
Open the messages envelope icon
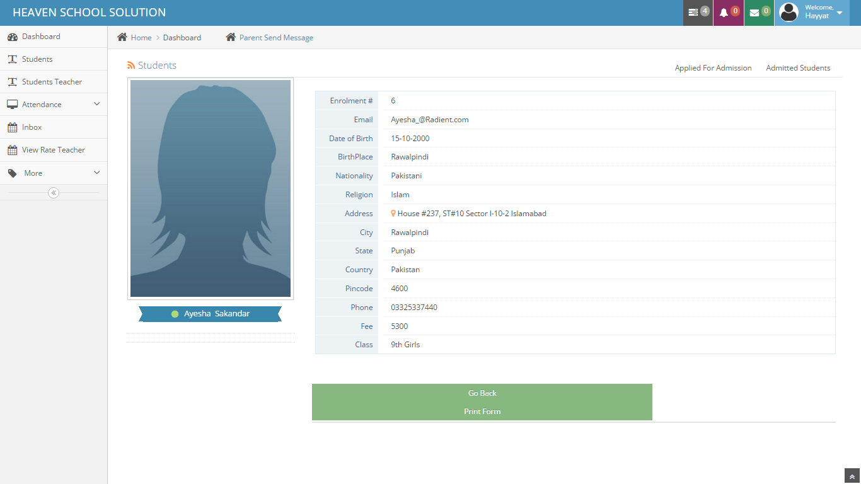tap(754, 13)
